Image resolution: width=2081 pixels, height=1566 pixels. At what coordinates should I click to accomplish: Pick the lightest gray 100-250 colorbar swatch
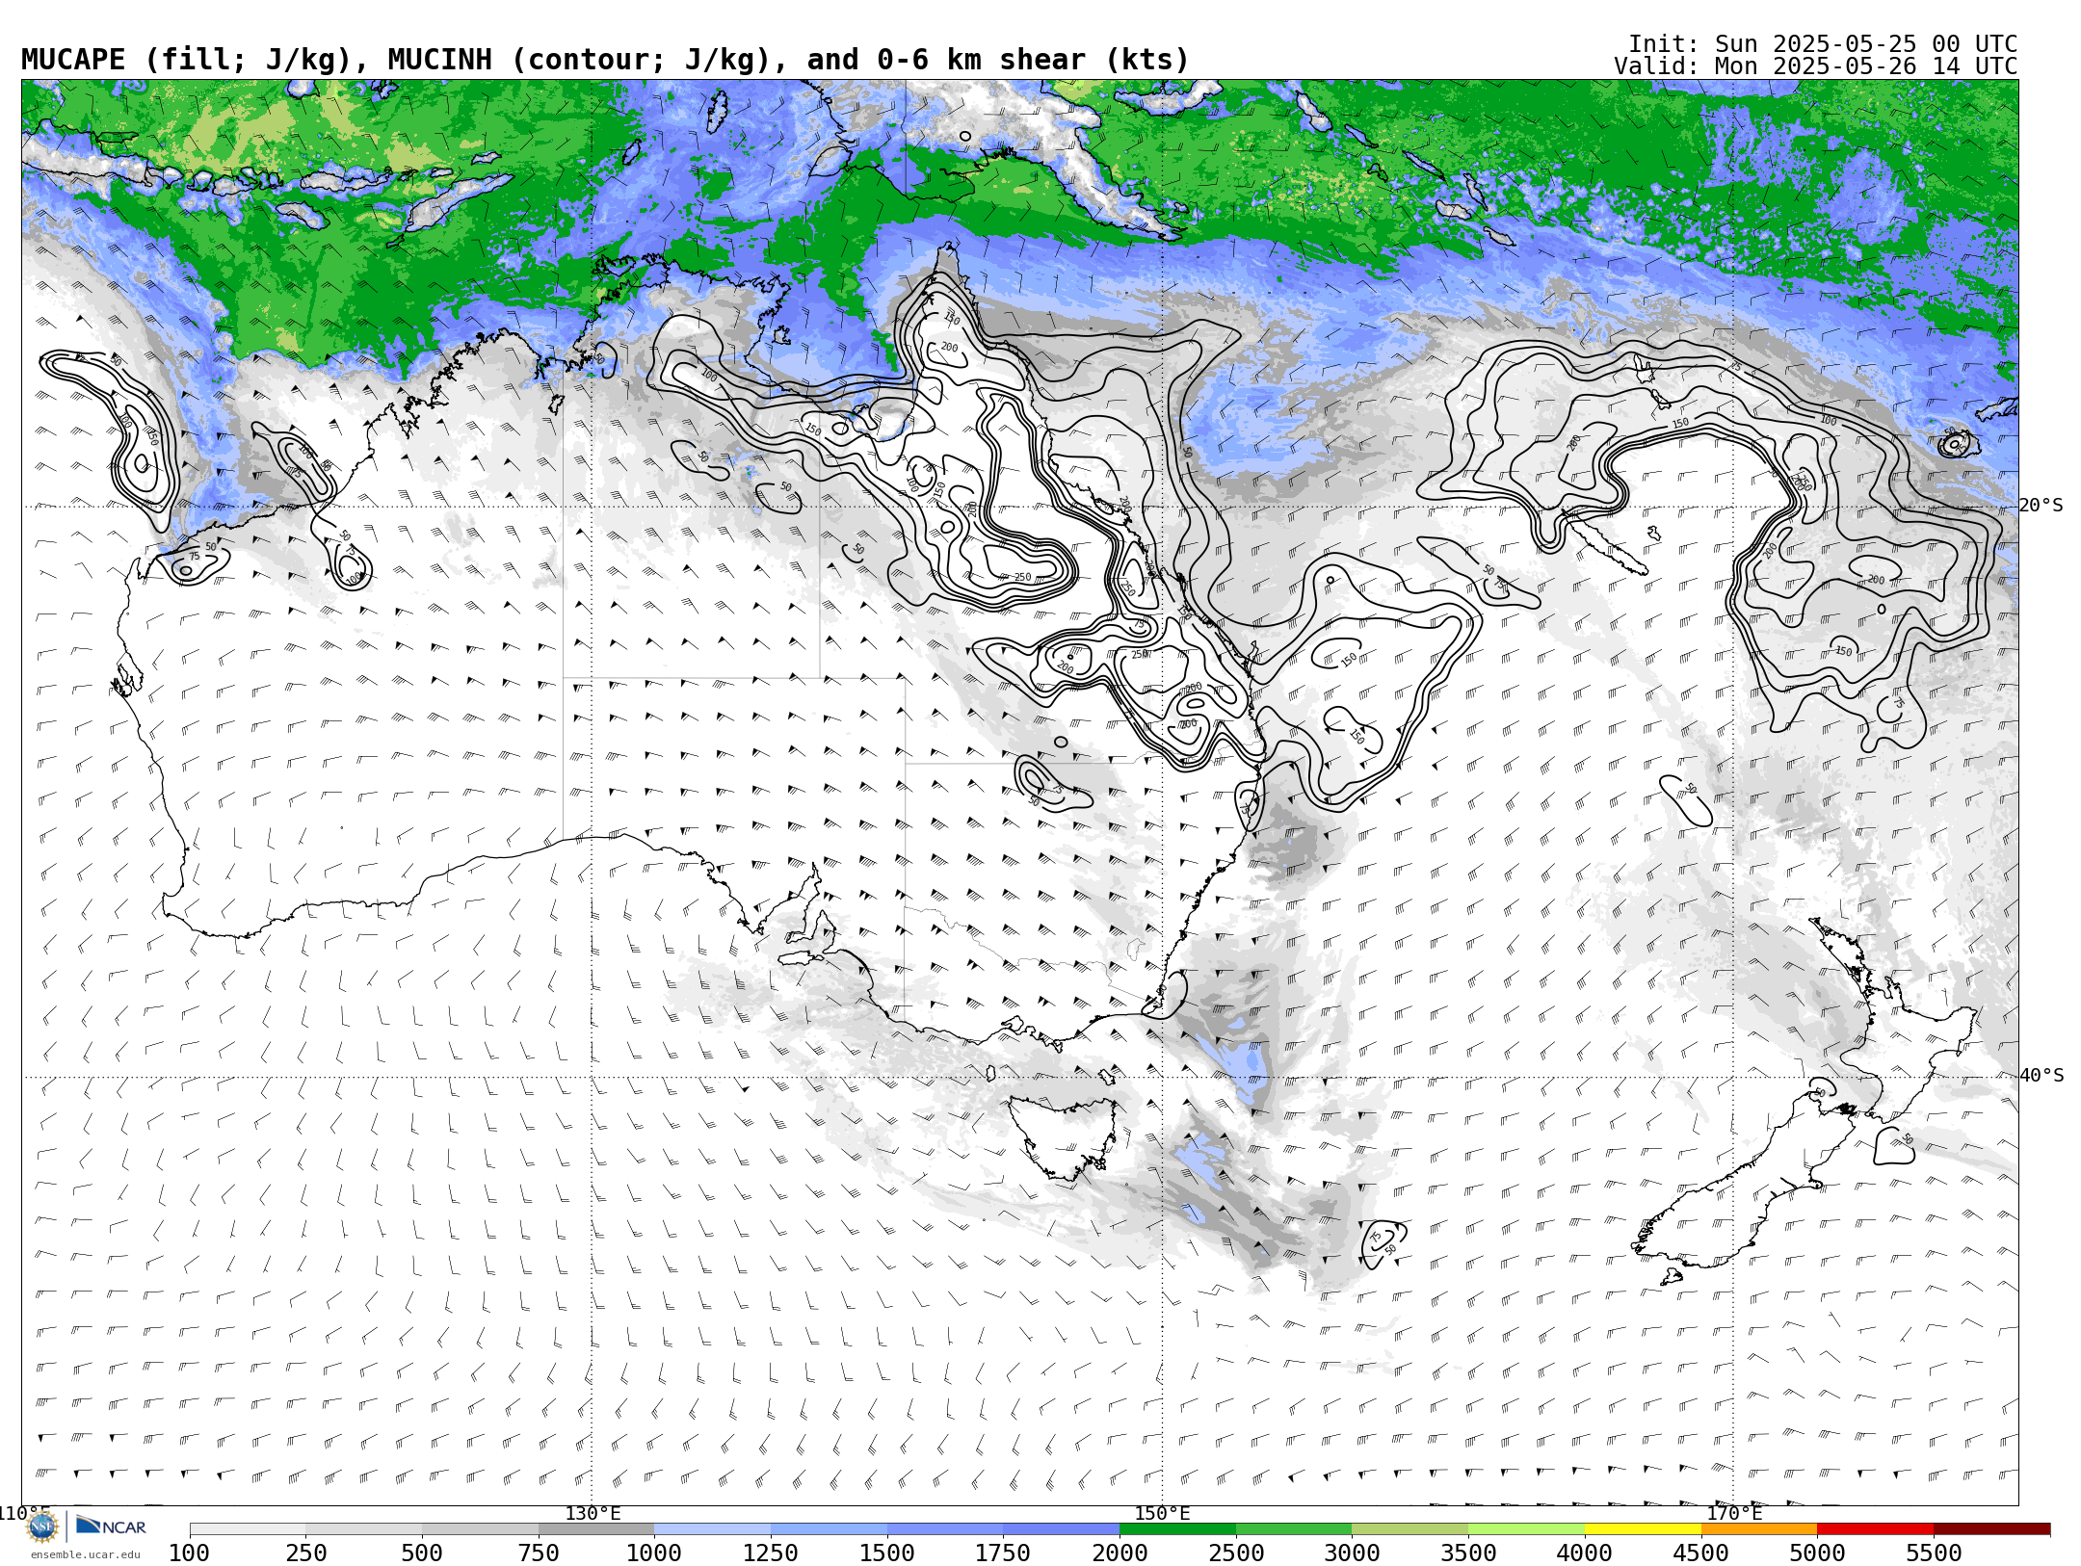click(248, 1529)
